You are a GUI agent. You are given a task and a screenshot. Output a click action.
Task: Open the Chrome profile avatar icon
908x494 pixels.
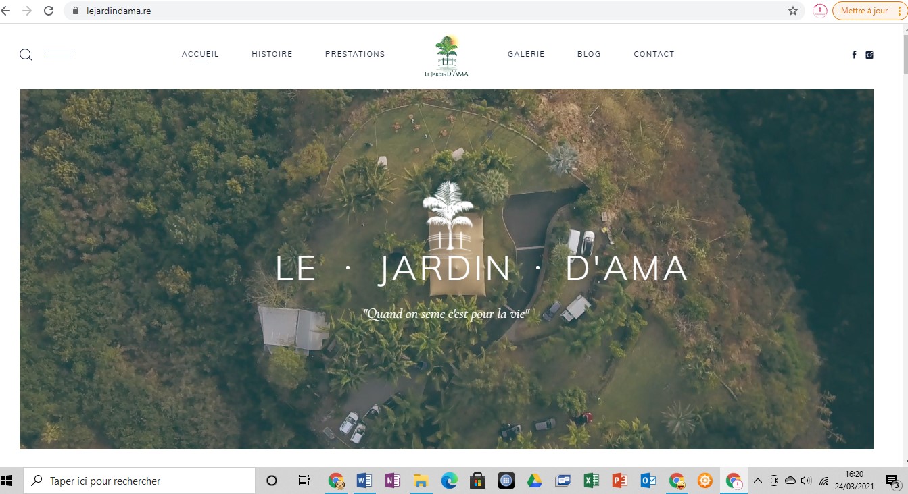coord(820,11)
